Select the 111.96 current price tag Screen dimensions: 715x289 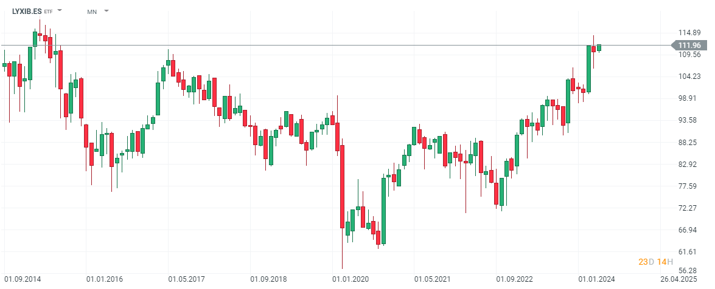(689, 46)
